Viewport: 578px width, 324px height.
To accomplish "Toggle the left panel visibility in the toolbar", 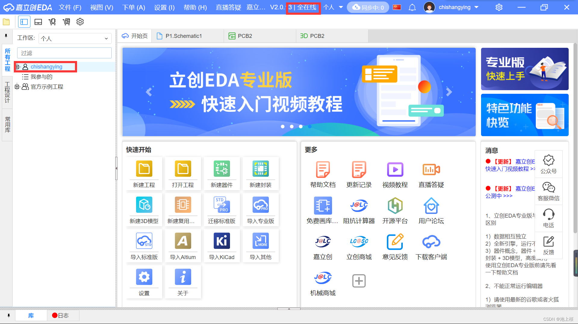I will (x=24, y=22).
